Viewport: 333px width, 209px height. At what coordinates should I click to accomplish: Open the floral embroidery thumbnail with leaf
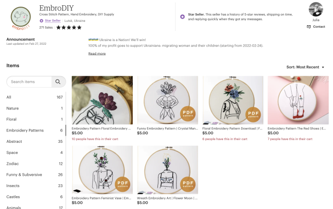[102, 100]
